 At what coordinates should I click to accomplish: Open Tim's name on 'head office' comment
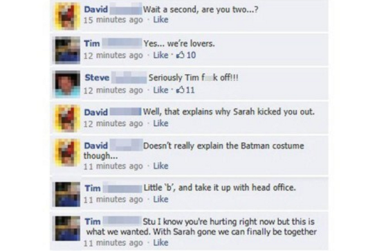[x=93, y=188]
